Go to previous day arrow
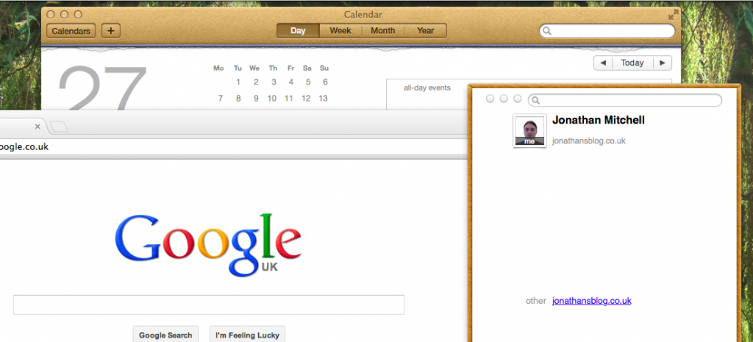 [x=603, y=63]
